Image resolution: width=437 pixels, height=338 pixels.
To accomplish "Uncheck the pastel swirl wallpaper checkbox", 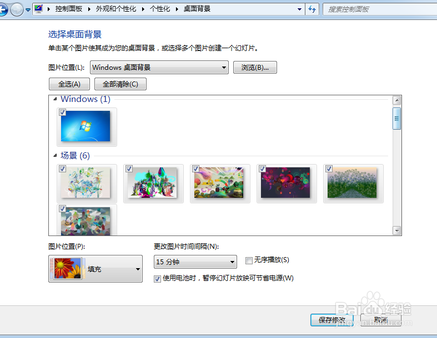I will pyautogui.click(x=62, y=168).
